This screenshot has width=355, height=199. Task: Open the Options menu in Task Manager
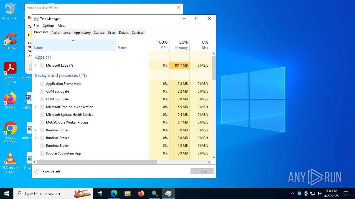coord(49,26)
